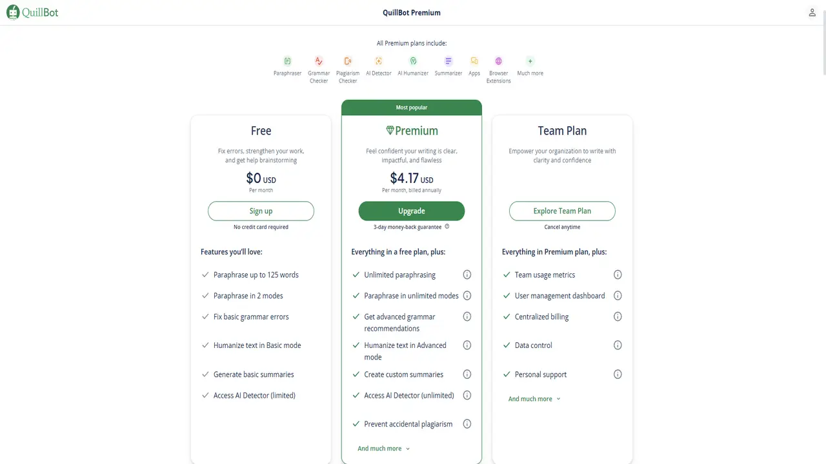Click the QuillBot logo
The image size is (826, 464).
click(x=32, y=12)
